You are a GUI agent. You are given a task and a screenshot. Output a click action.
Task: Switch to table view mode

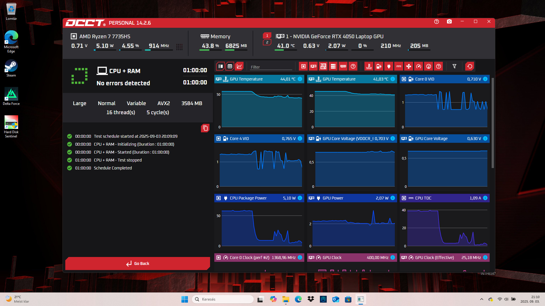(x=230, y=66)
